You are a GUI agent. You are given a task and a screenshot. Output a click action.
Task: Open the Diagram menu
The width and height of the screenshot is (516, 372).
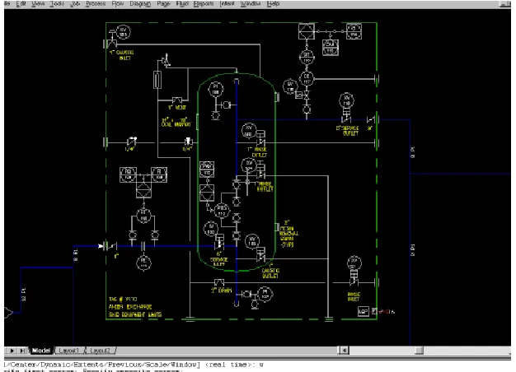(140, 3)
